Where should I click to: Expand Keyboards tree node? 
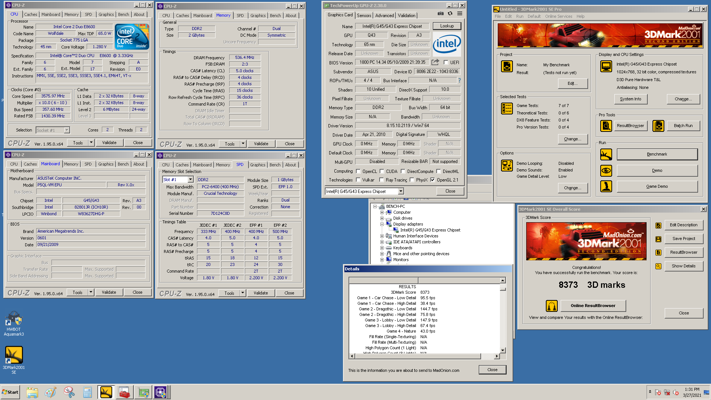click(382, 248)
